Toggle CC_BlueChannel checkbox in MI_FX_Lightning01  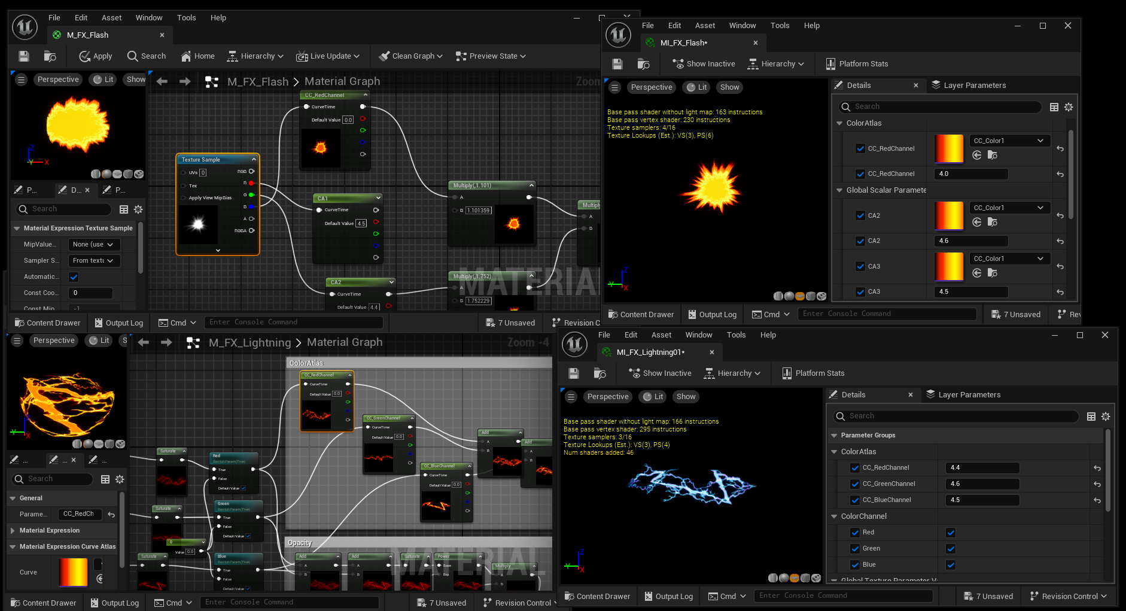(x=855, y=500)
